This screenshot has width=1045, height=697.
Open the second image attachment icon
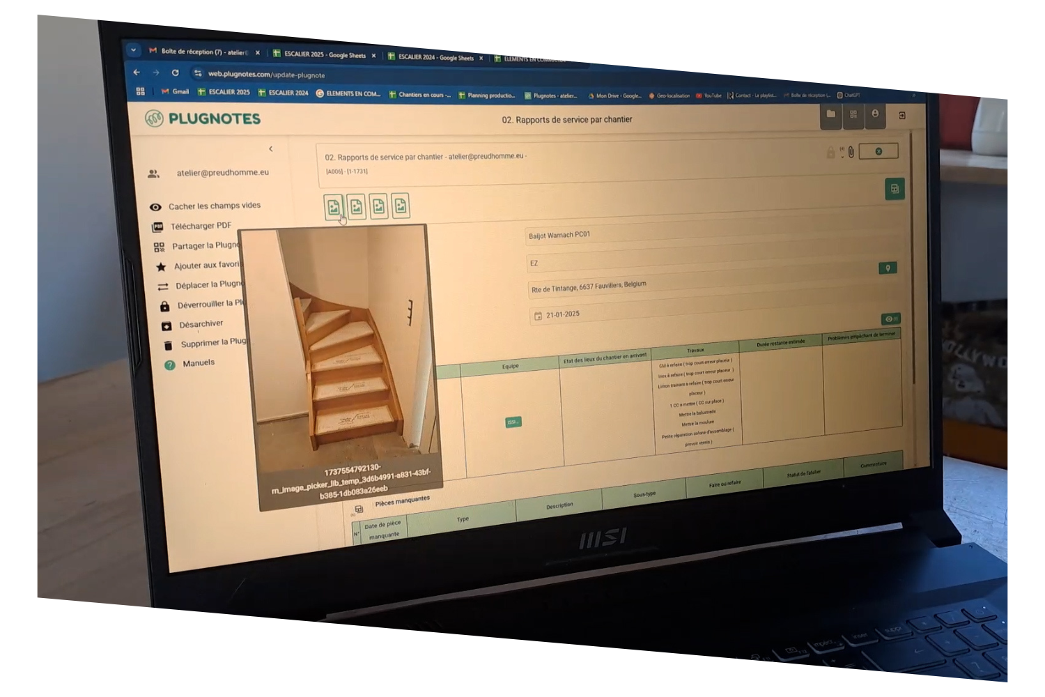(x=356, y=206)
